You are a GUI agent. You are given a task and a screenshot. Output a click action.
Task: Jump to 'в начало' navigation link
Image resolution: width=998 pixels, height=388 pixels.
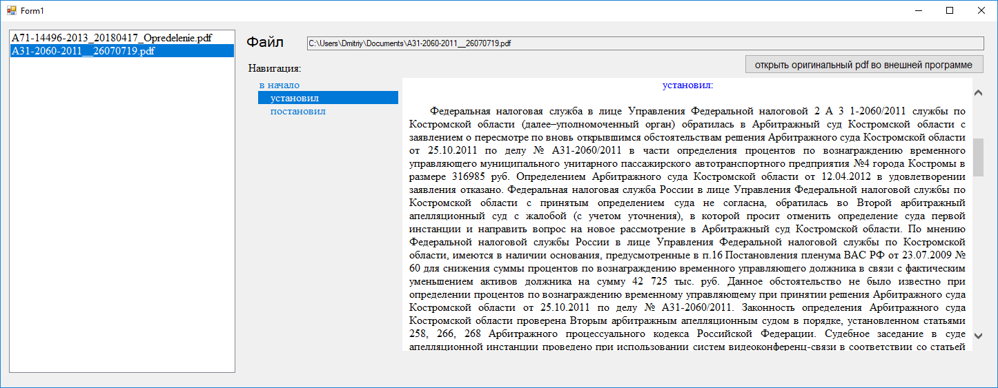tap(280, 85)
